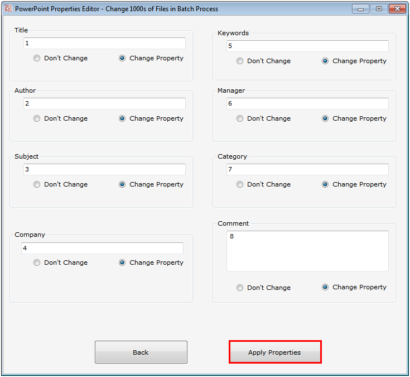
Task: Maximize the Properties Editor window
Action: tap(379, 9)
